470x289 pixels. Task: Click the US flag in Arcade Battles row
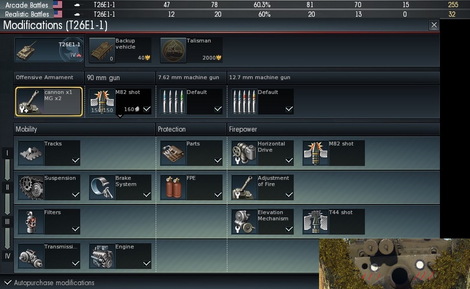(x=57, y=4)
